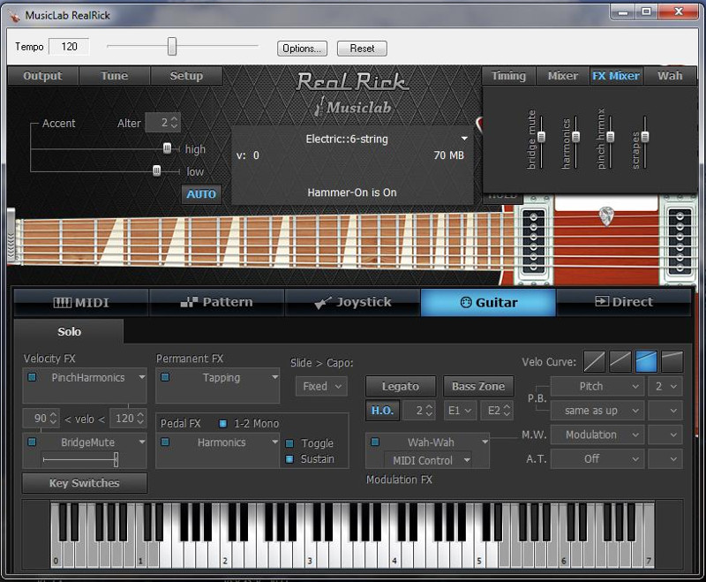706x582 pixels.
Task: Switch to the Pattern mode tab
Action: 217,302
